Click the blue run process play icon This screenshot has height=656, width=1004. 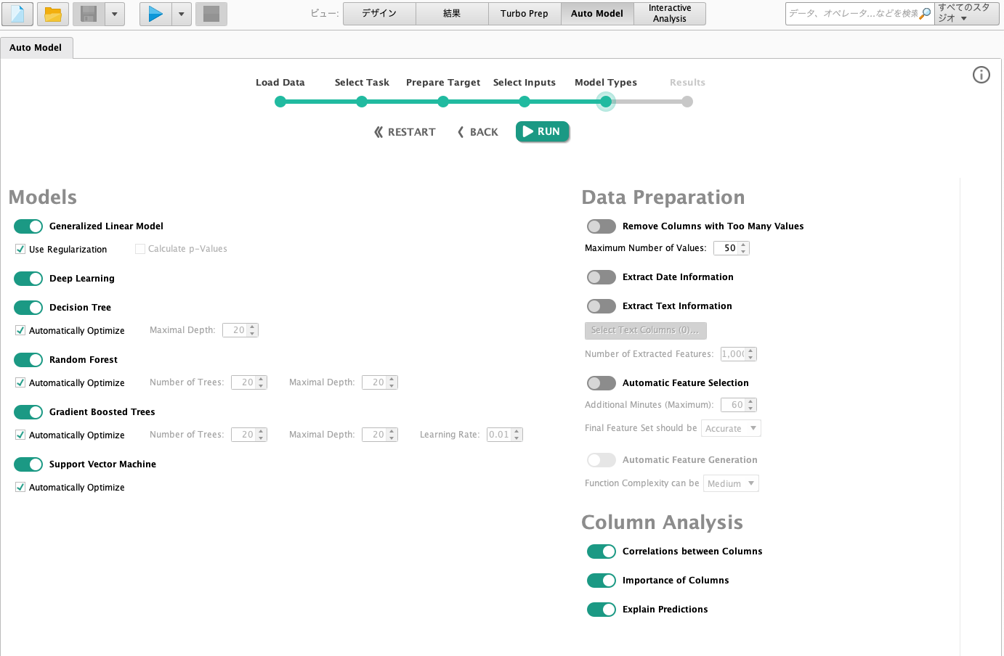(155, 14)
